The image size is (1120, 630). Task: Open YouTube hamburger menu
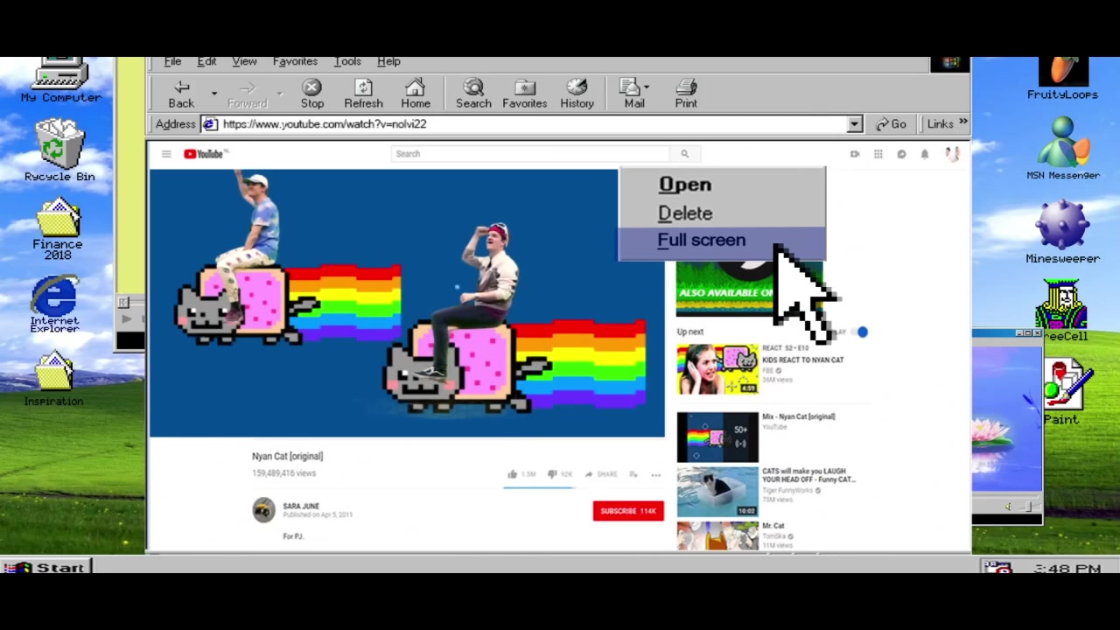point(166,154)
